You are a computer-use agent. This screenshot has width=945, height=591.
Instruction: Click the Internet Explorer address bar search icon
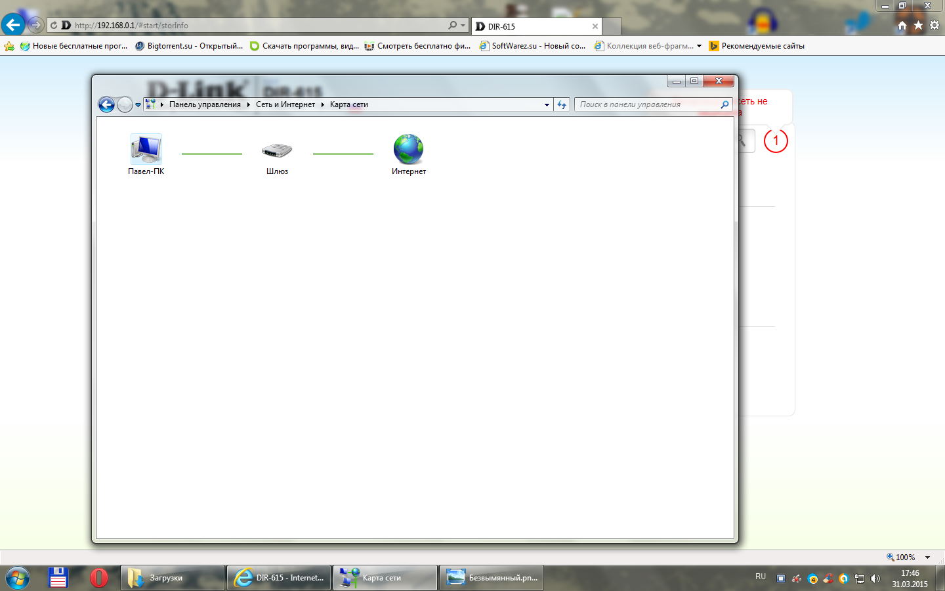click(x=452, y=26)
